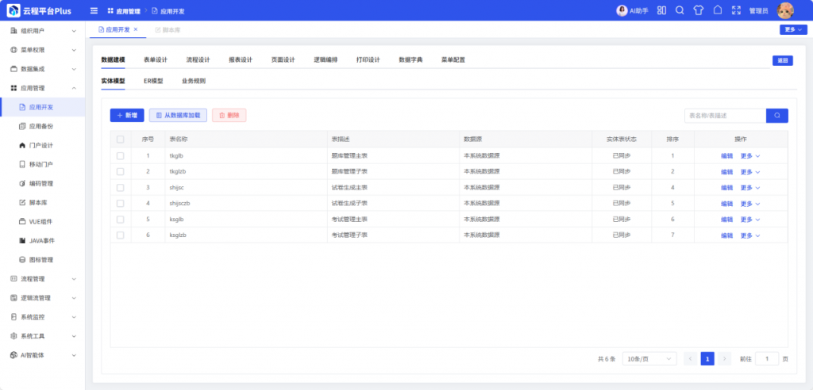Open 门户设计 in the sidebar
Image resolution: width=813 pixels, height=390 pixels.
coord(41,146)
